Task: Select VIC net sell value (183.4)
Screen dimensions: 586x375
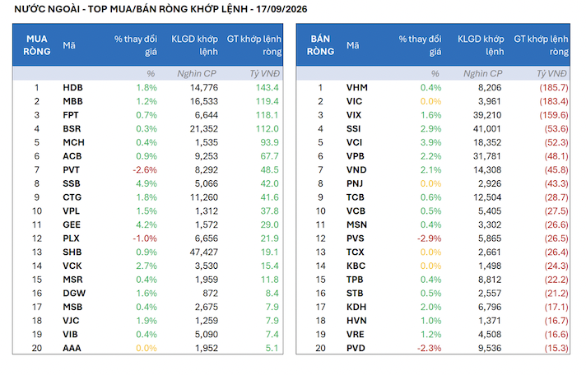Action: [553, 101]
